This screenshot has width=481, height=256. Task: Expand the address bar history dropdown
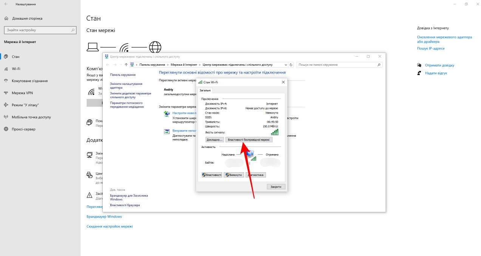(x=285, y=65)
